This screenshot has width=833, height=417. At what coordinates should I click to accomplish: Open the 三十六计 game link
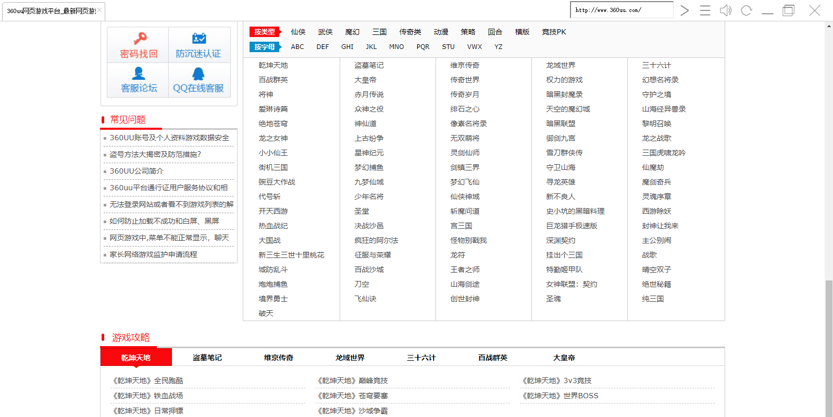pos(656,65)
